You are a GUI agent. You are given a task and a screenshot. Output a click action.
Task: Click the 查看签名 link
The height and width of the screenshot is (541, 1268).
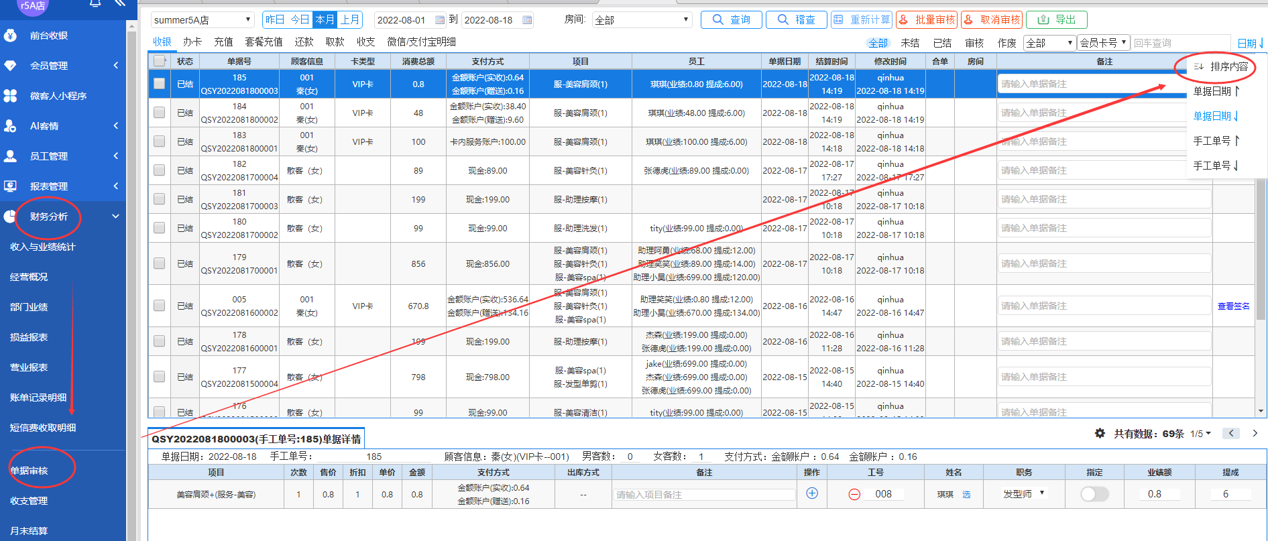[1234, 306]
